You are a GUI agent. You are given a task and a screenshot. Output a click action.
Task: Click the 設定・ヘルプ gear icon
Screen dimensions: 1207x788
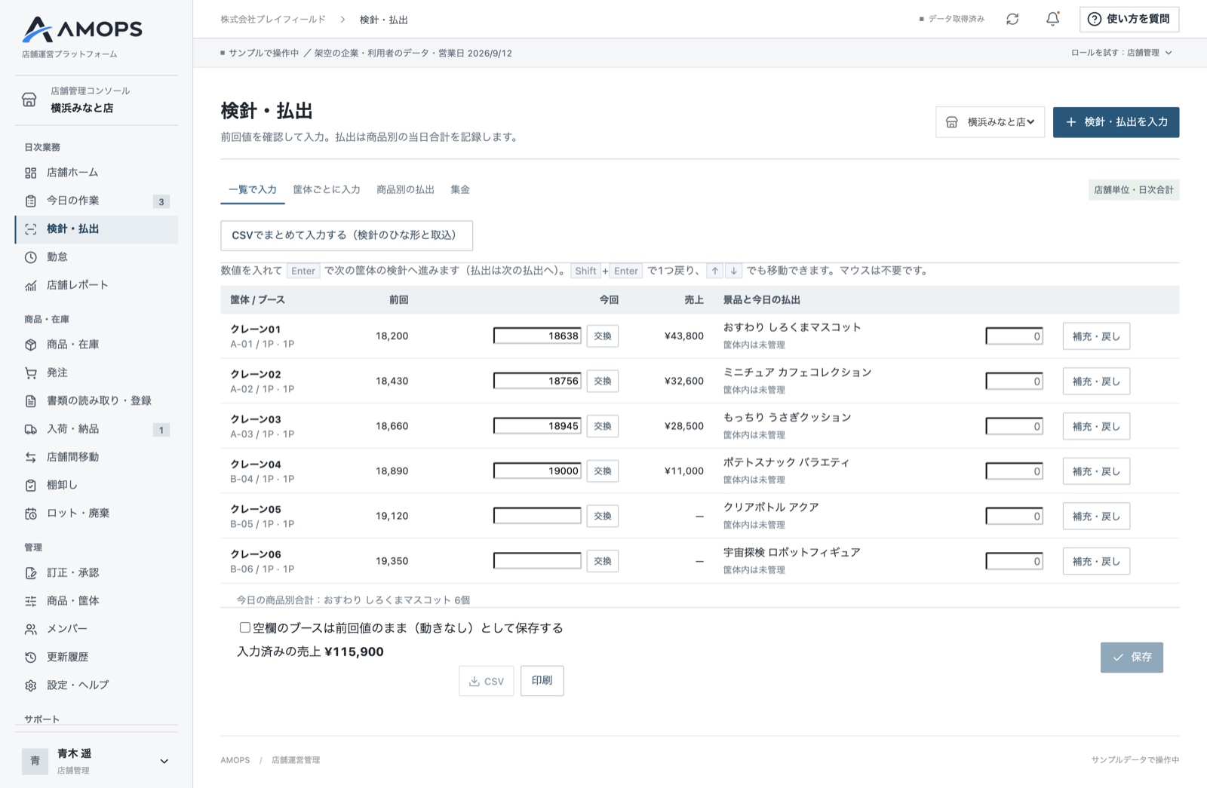(31, 685)
